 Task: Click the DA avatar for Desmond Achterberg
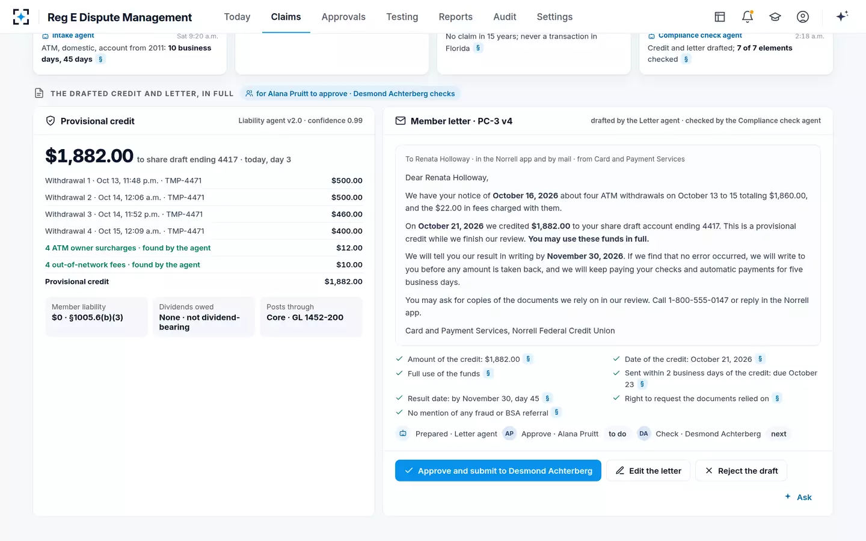pos(643,433)
